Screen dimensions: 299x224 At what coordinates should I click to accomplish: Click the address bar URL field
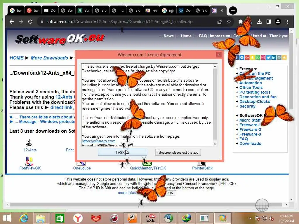click(x=119, y=22)
